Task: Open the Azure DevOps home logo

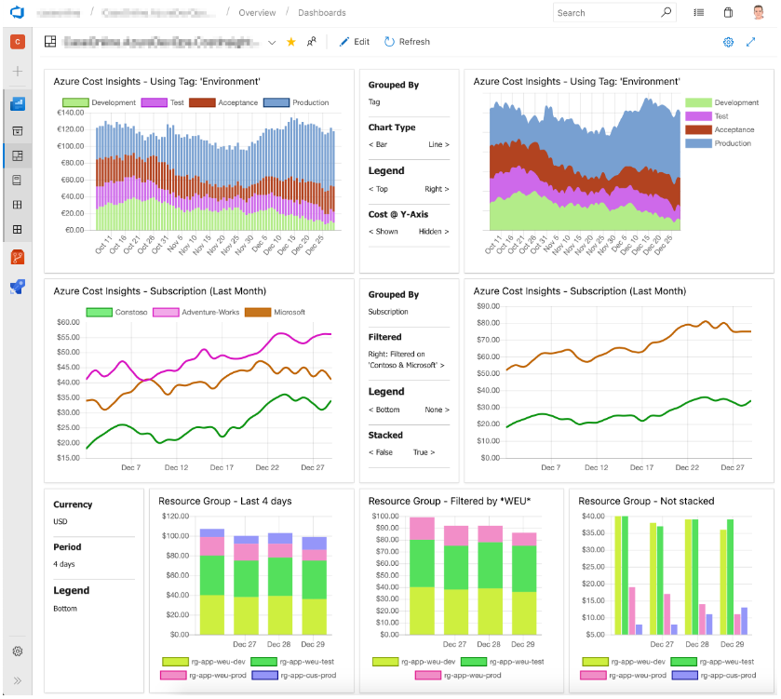Action: coord(18,12)
